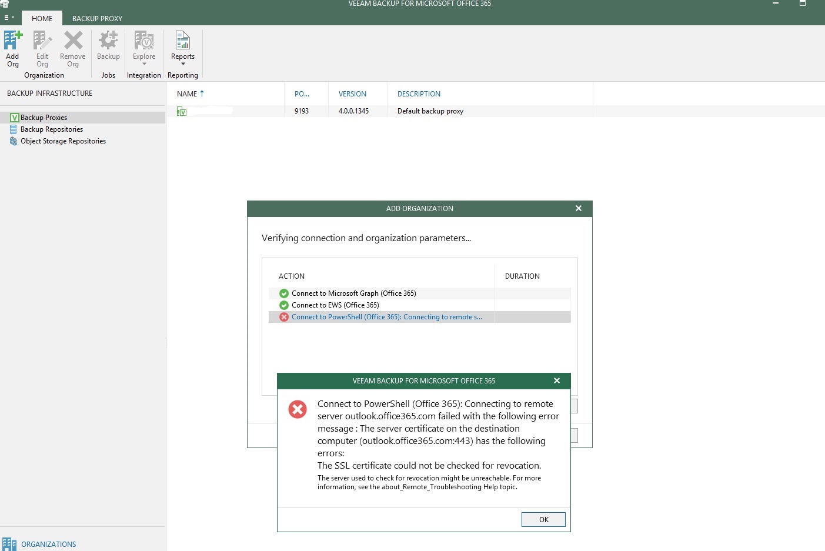Image resolution: width=825 pixels, height=551 pixels.
Task: Maximize the Veeam main window
Action: [x=802, y=4]
